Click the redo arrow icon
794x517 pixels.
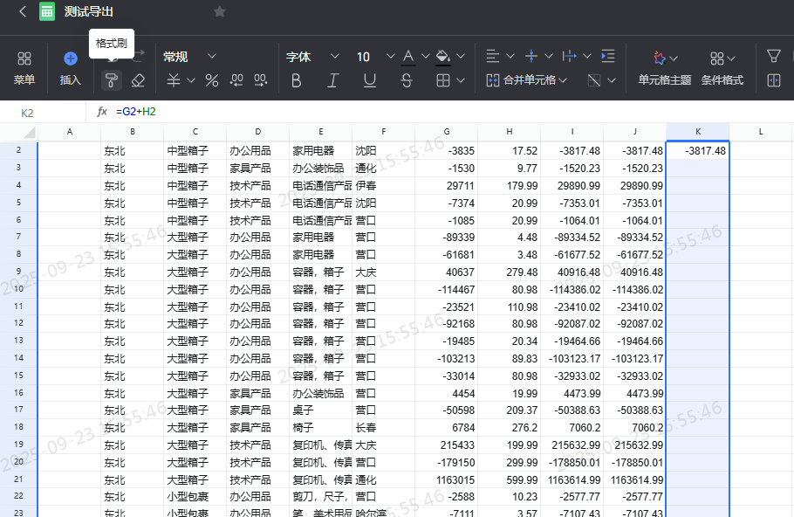[x=139, y=56]
